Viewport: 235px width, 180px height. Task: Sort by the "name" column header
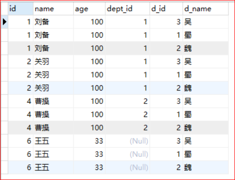point(53,9)
